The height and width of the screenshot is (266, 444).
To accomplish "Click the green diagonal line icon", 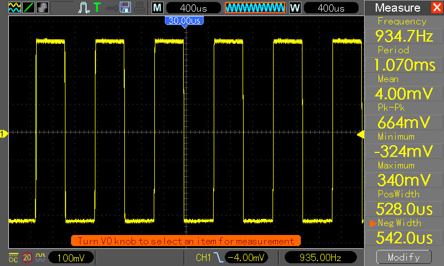I will point(28,8).
